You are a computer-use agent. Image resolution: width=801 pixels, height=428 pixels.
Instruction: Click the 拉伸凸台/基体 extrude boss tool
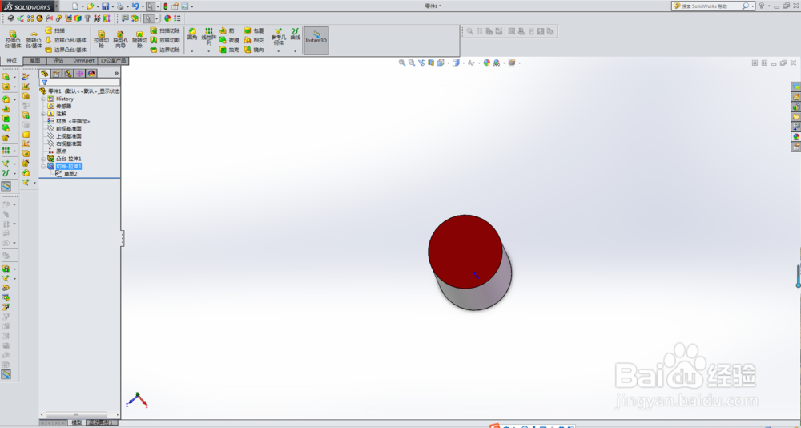point(13,40)
